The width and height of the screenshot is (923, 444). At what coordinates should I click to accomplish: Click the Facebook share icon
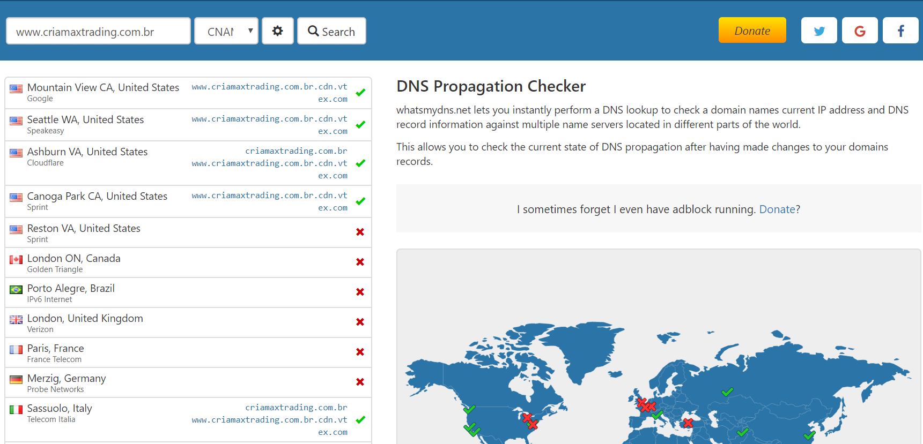click(900, 31)
